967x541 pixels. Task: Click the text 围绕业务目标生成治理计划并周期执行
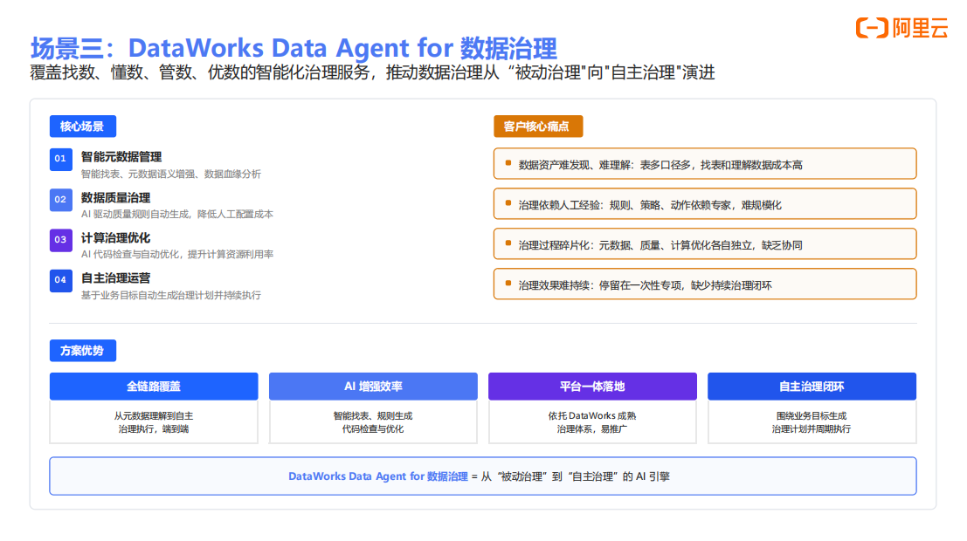(812, 422)
